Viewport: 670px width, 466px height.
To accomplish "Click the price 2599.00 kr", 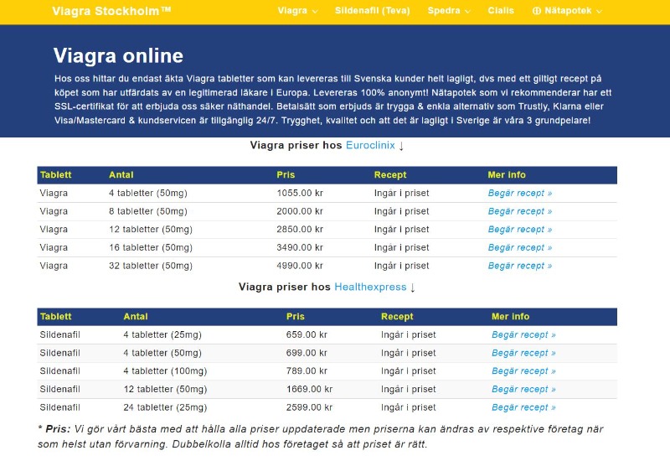I will (309, 407).
